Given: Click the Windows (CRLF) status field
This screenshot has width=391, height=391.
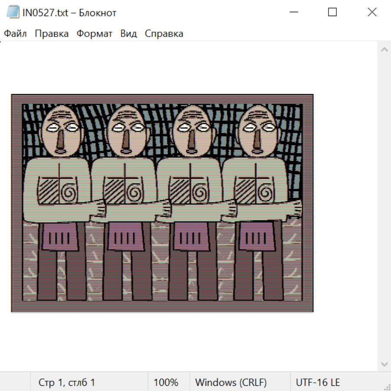Looking at the screenshot, I should click(231, 383).
